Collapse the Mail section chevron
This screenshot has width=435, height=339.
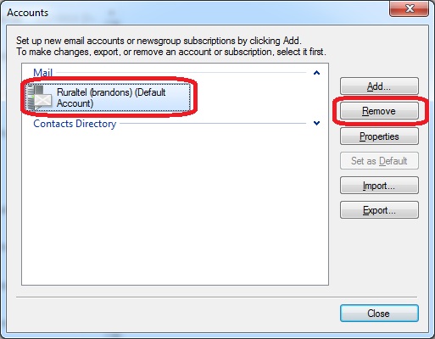[x=316, y=73]
